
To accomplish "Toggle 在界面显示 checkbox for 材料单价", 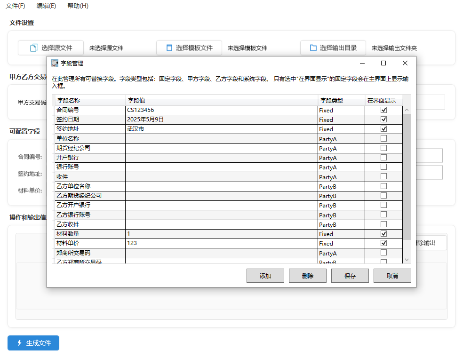I will click(383, 243).
